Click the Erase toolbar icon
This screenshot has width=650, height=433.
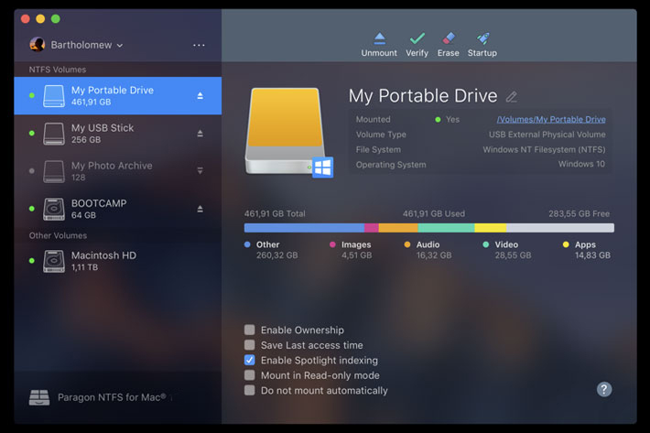tap(449, 38)
